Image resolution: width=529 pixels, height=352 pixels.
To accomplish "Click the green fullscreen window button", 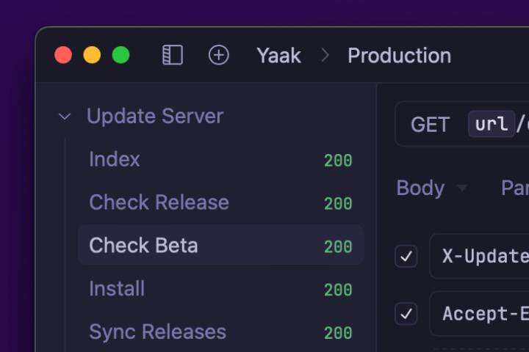I will pyautogui.click(x=120, y=56).
